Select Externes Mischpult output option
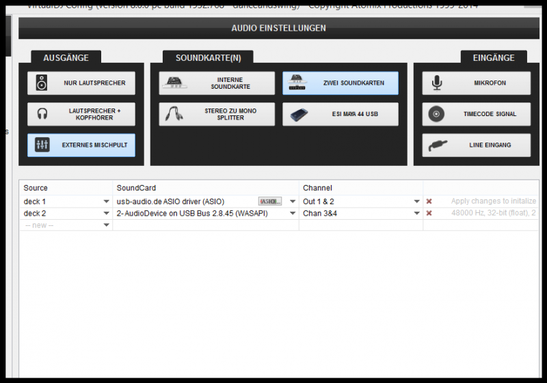Viewport: 547px width, 383px height. 81,145
